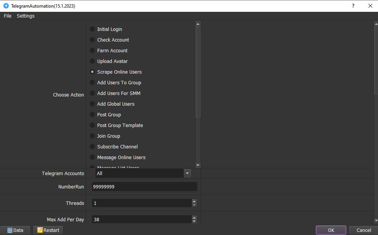Open the File menu
The image size is (378, 235).
(8, 16)
